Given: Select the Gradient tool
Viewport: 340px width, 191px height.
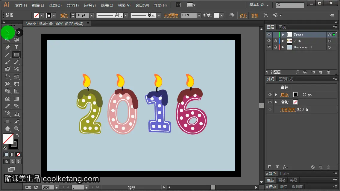Looking at the screenshot, I should (16, 99).
